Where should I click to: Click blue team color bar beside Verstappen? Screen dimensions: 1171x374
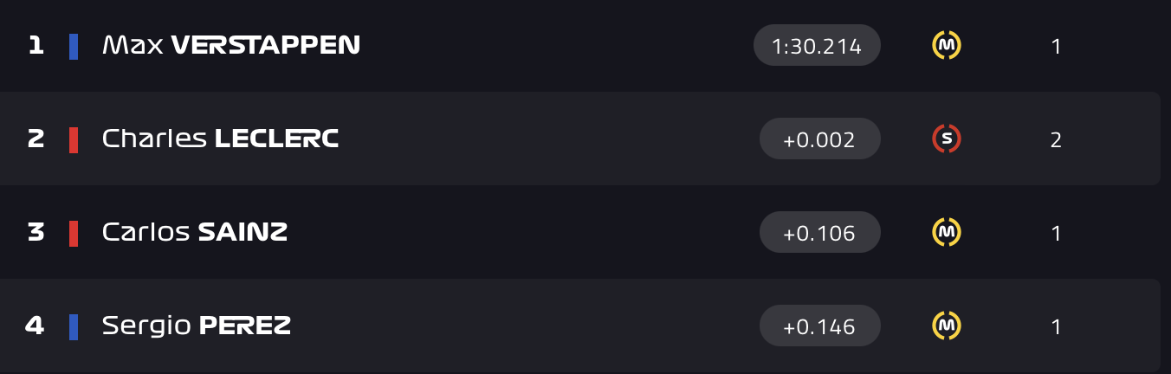pyautogui.click(x=74, y=46)
